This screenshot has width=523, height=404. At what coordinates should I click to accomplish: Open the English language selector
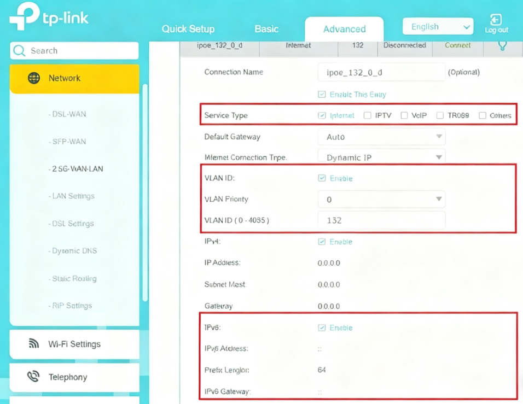(438, 26)
